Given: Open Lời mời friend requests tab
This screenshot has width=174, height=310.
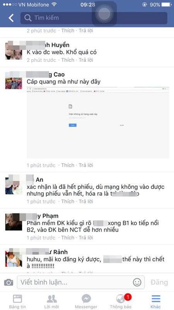Looking at the screenshot, I should tap(52, 301).
